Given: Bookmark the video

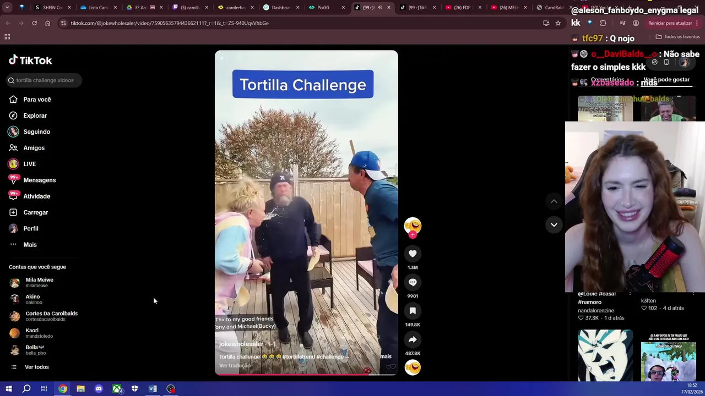Looking at the screenshot, I should click(x=413, y=311).
